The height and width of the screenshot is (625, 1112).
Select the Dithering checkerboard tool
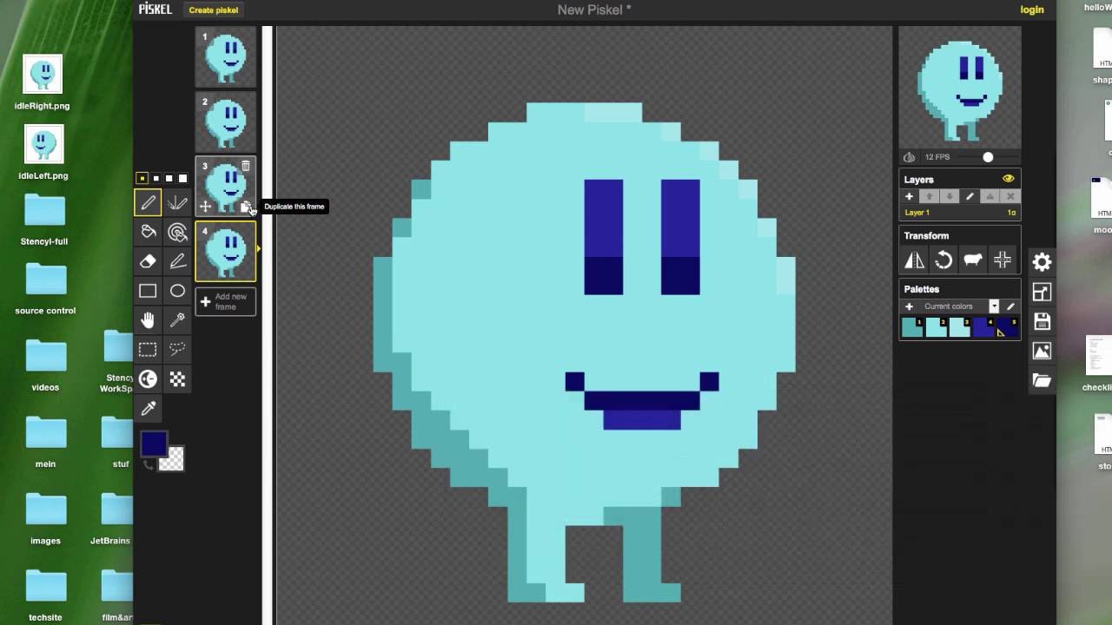(x=177, y=379)
